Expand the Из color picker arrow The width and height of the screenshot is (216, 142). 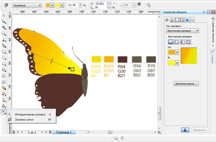click(x=177, y=52)
